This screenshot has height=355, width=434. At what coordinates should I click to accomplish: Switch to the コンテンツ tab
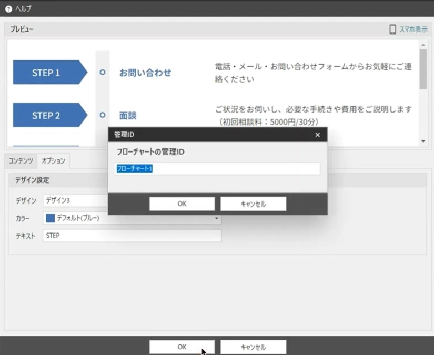click(x=21, y=161)
